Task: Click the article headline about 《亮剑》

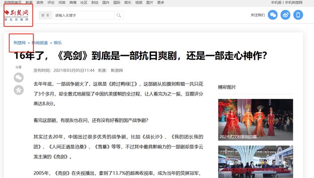Action: [140, 55]
